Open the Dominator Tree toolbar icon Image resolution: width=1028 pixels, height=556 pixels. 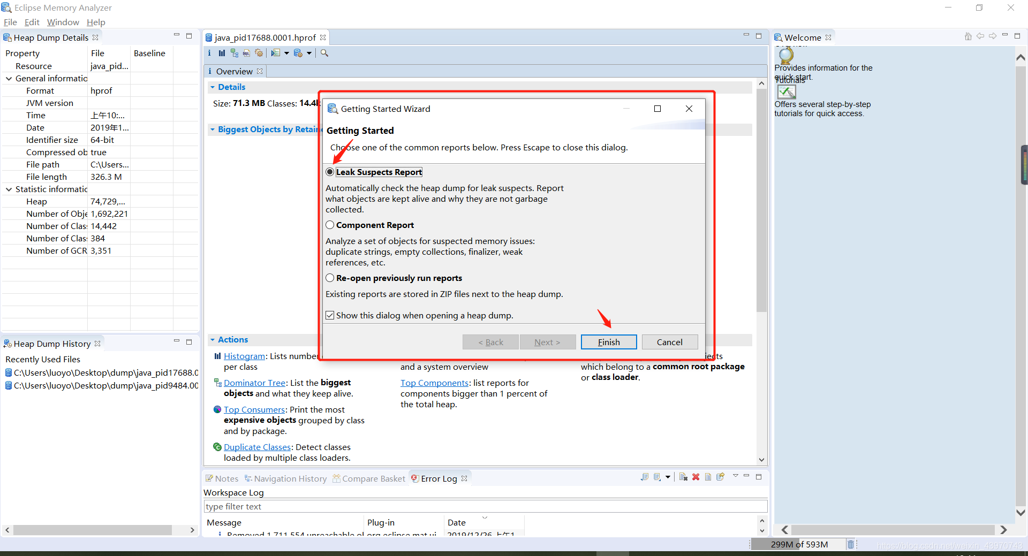[235, 53]
